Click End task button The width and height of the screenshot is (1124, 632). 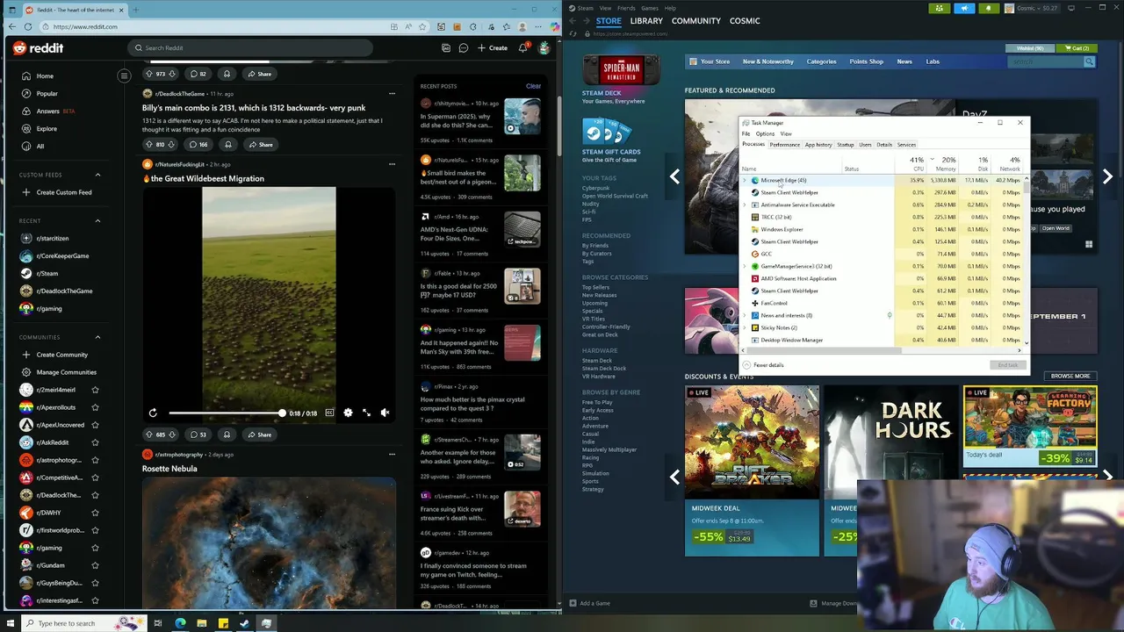(x=1007, y=365)
